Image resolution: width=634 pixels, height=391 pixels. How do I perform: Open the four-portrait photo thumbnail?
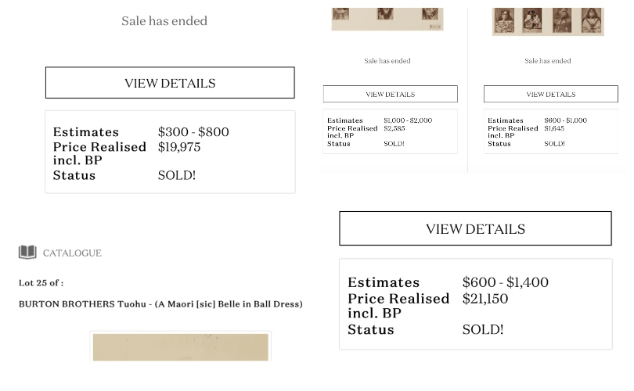point(548,20)
